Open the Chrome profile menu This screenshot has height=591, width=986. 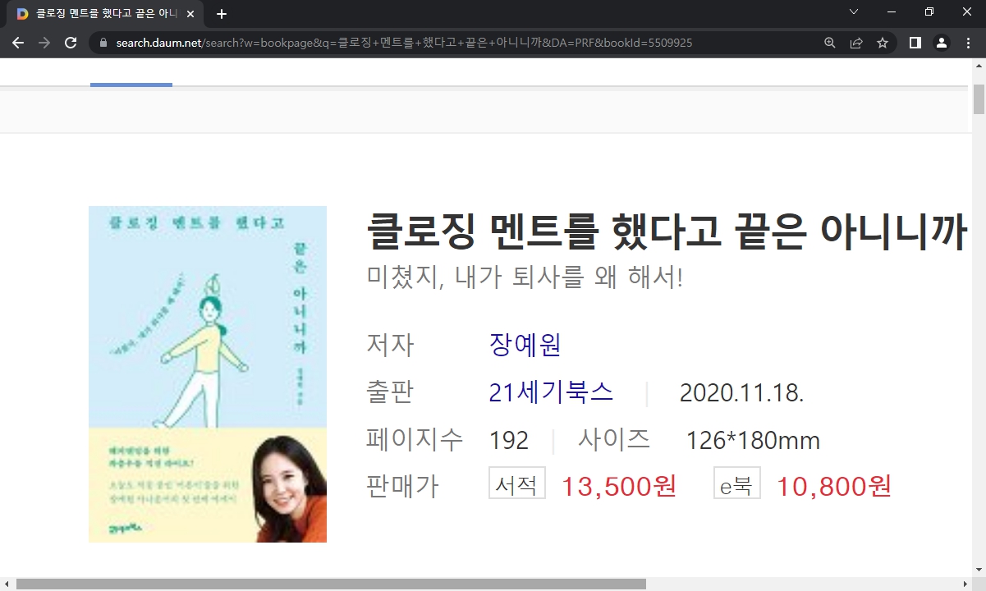942,43
